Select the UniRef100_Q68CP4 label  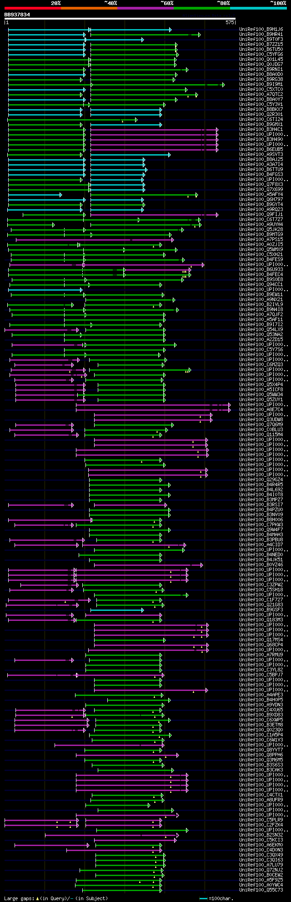(x=261, y=645)
